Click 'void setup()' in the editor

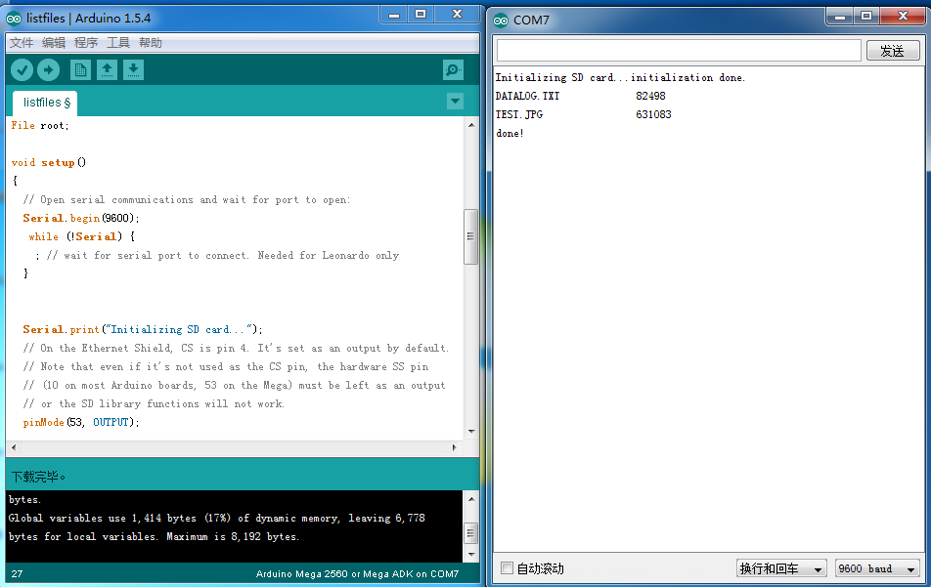point(49,162)
